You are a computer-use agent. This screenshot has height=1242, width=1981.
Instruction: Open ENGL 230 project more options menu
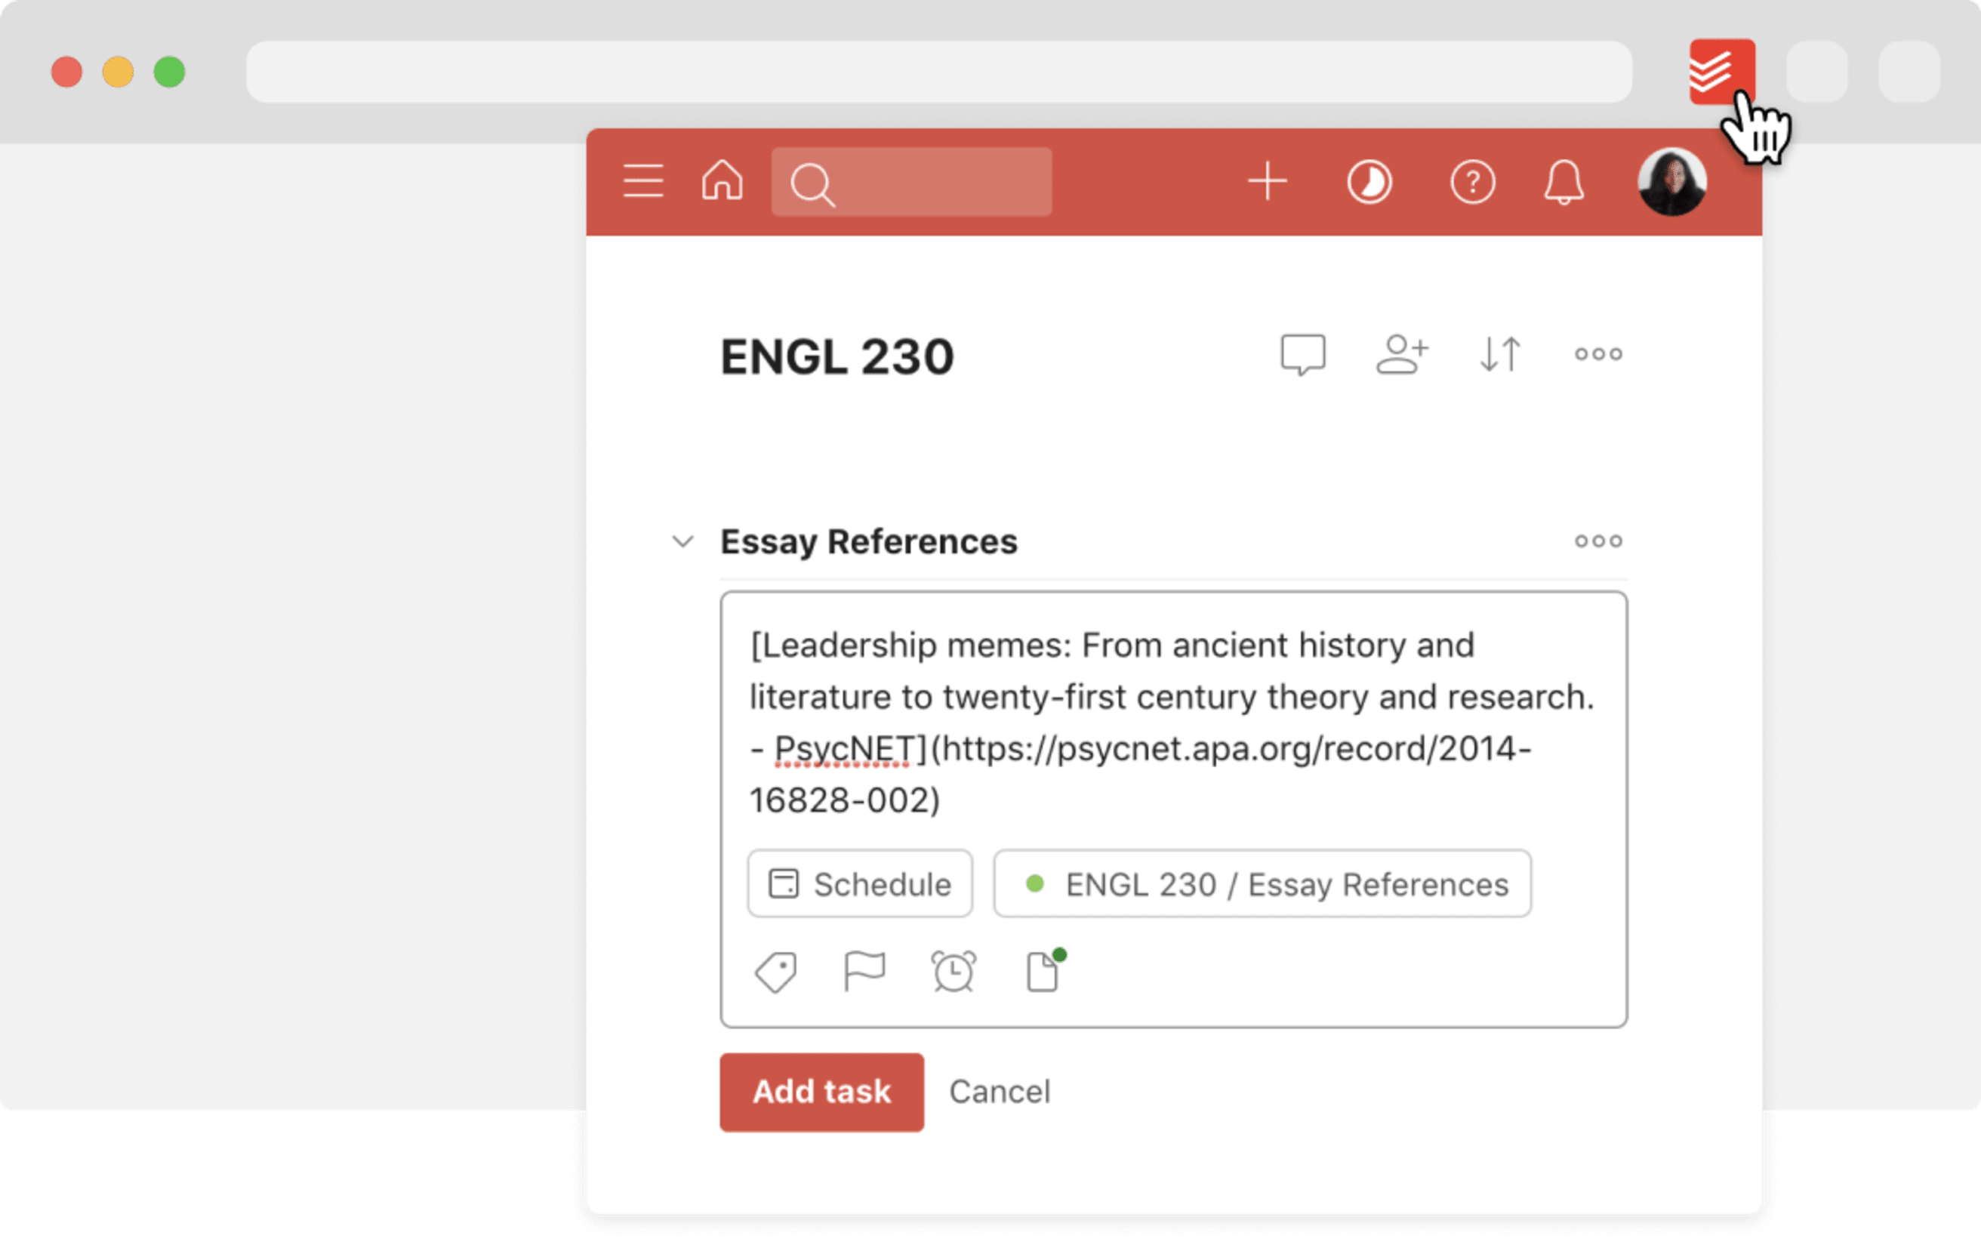(1598, 354)
